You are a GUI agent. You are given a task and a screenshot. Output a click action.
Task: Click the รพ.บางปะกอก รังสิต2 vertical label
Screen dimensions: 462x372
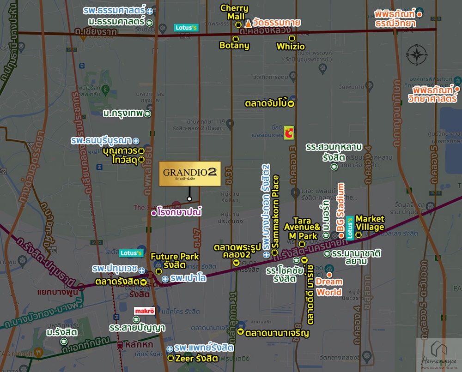266,207
